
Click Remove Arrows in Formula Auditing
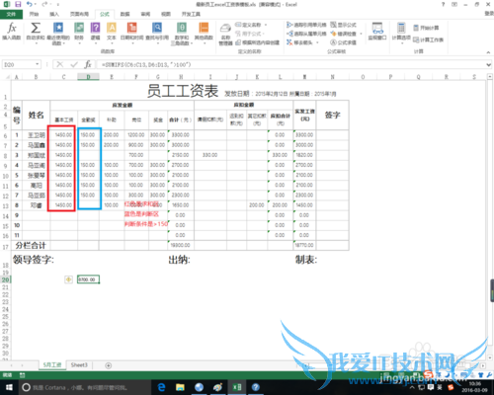(299, 42)
